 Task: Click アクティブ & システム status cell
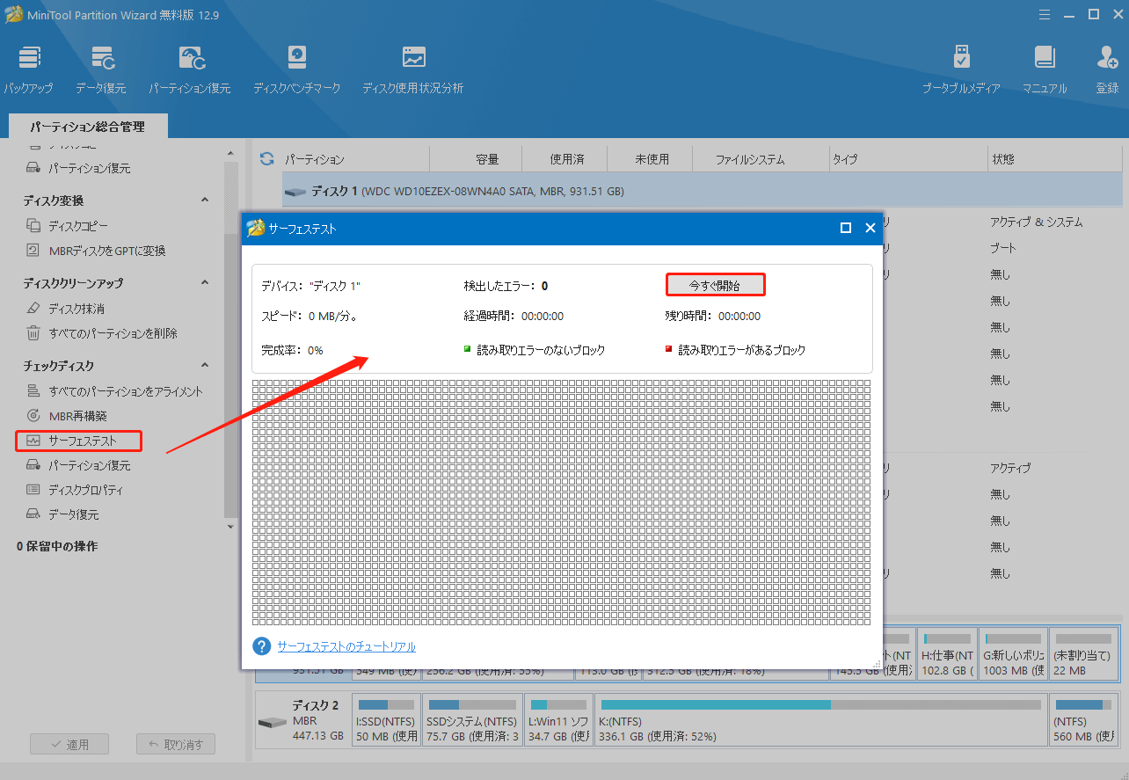tap(1036, 222)
